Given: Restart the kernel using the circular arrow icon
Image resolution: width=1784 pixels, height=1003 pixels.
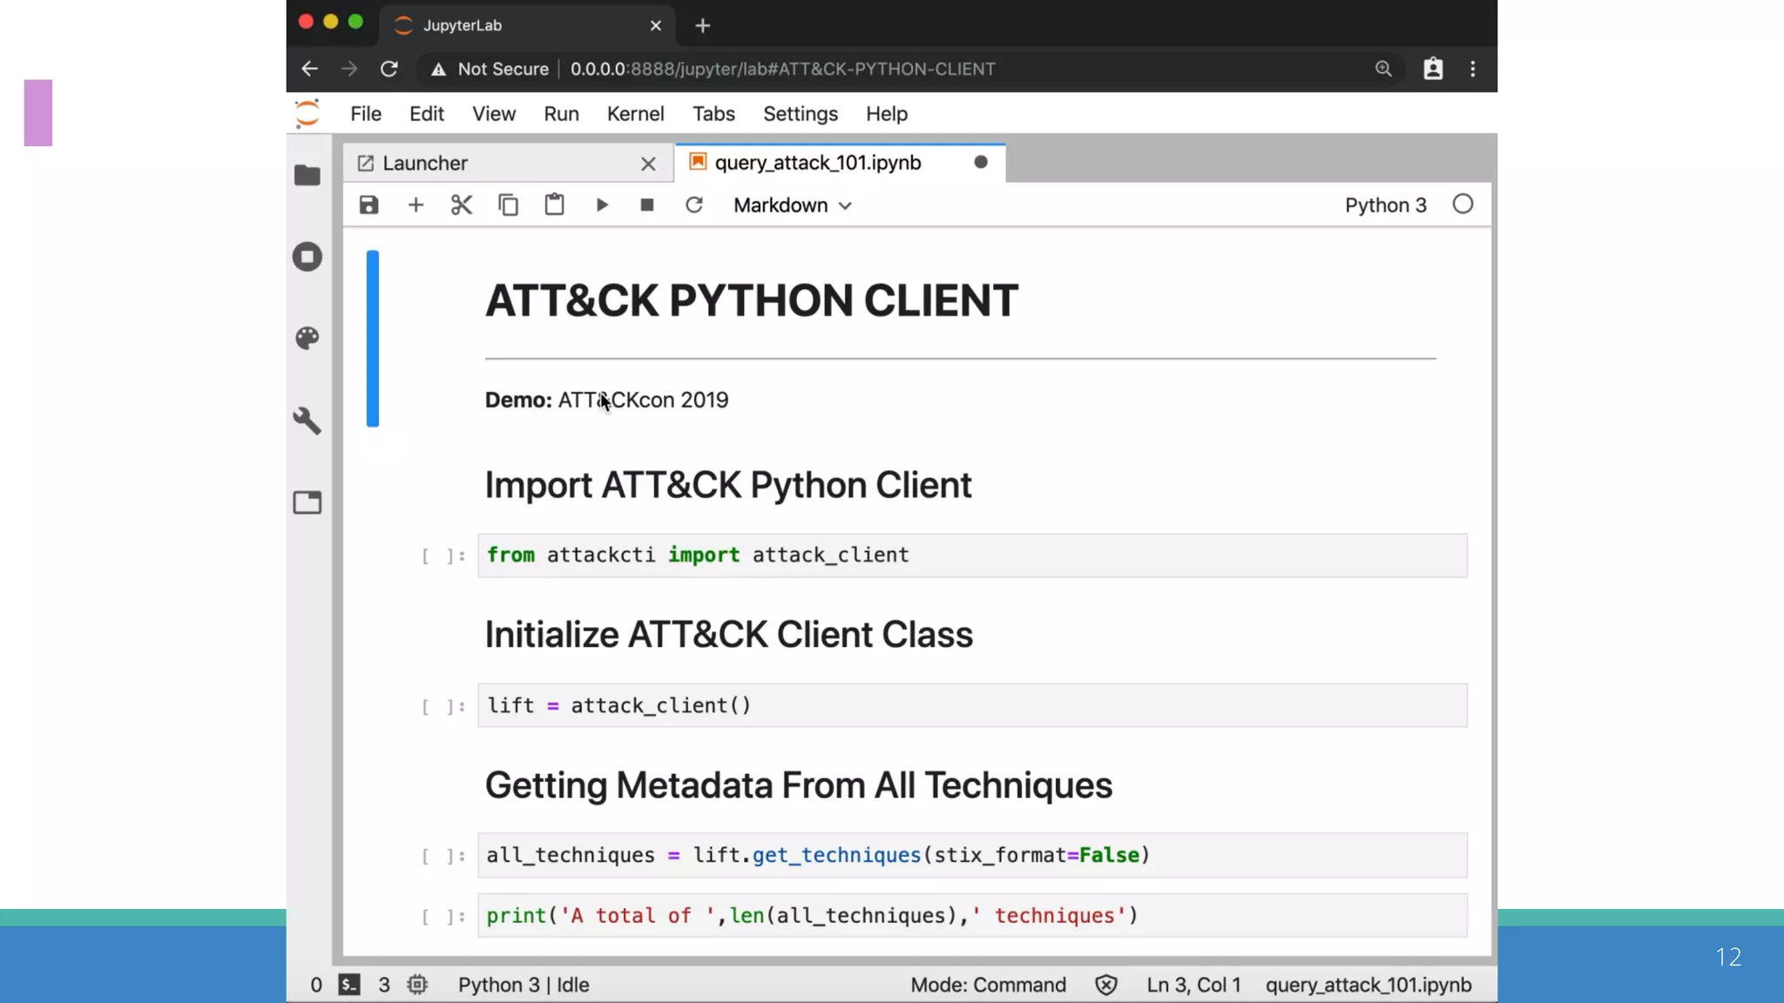Looking at the screenshot, I should tap(693, 205).
